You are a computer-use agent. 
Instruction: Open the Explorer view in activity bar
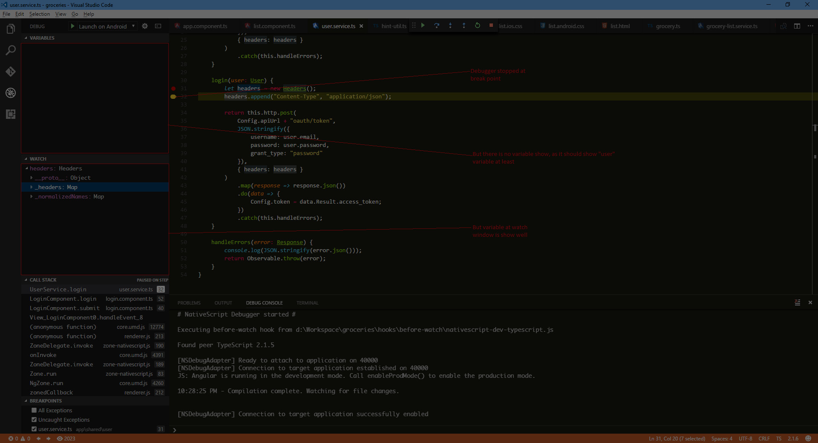pyautogui.click(x=11, y=29)
